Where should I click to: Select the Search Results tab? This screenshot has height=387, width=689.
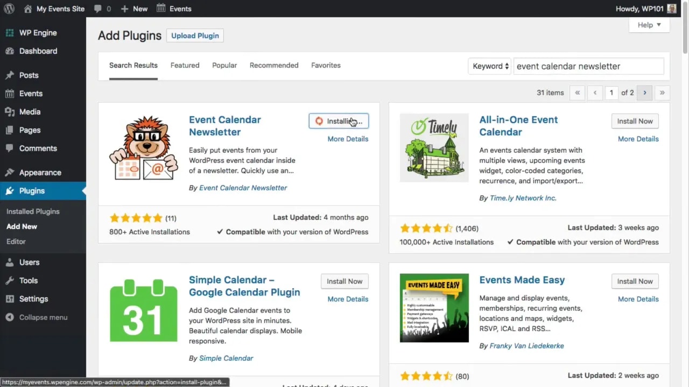[133, 66]
